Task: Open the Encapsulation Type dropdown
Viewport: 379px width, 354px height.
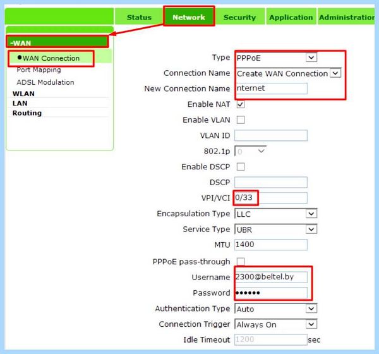Action: click(276, 214)
